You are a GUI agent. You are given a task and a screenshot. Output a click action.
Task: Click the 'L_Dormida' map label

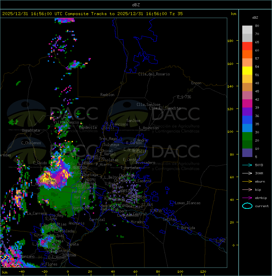(186, 228)
